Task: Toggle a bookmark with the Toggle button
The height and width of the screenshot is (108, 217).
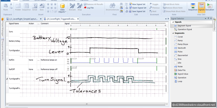Action: [154, 4]
